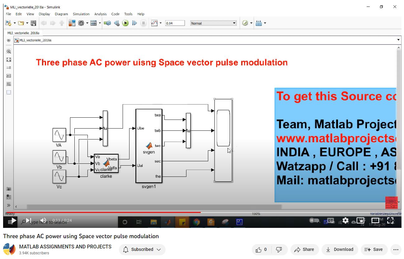Expand the Build Model dropdown arrow

265,23
